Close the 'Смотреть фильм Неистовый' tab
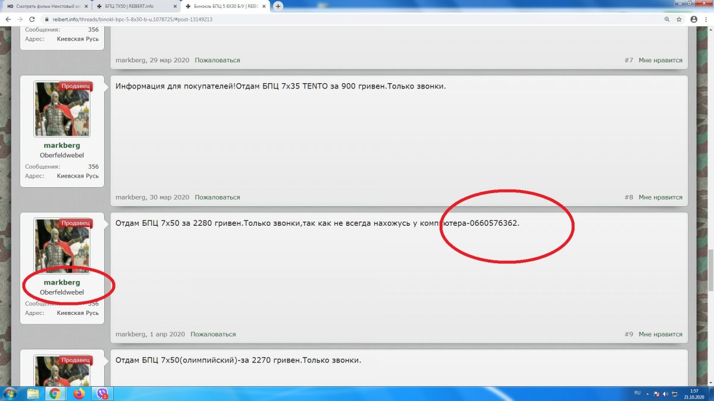 [86, 6]
